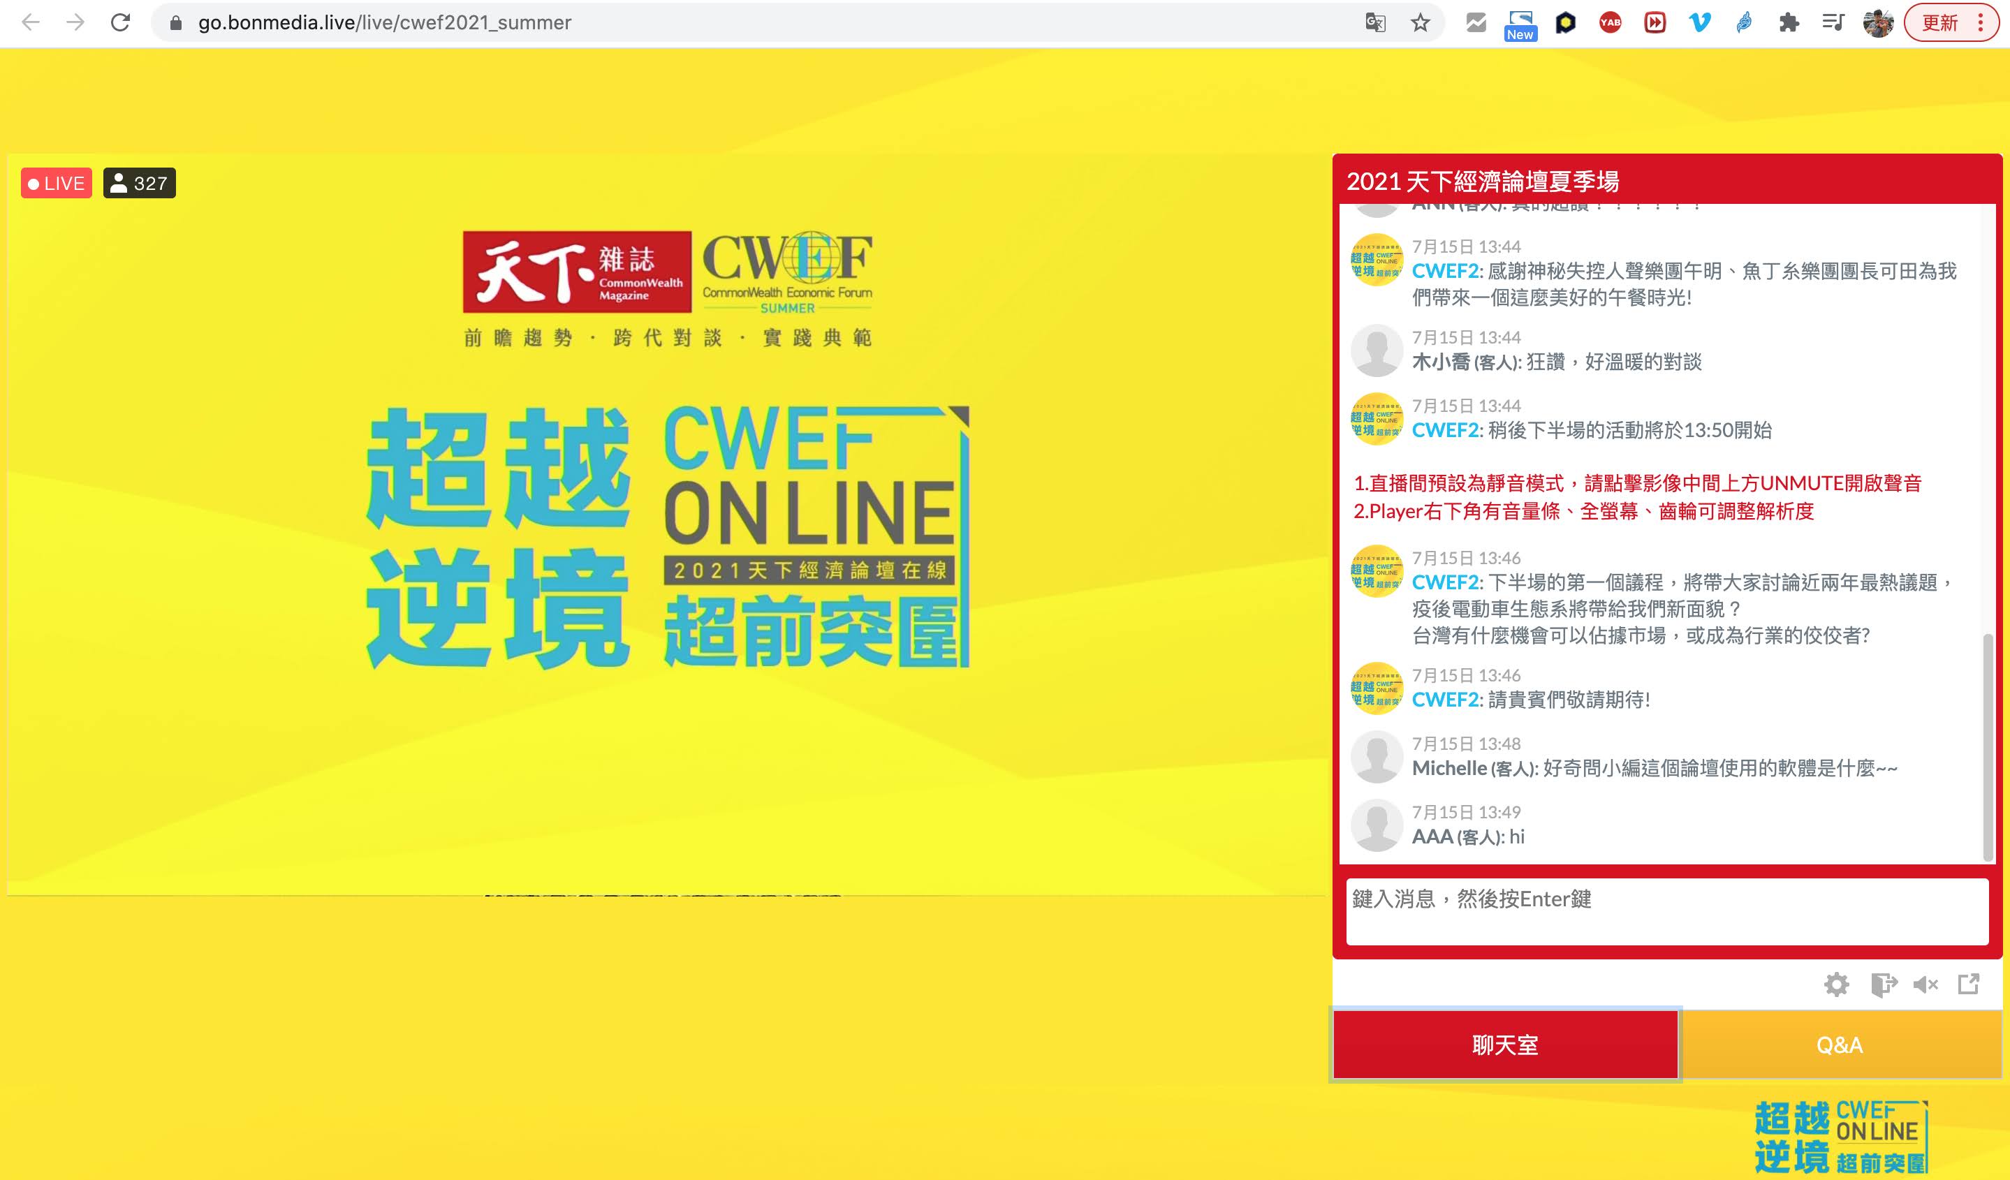Click timestamp 7月15日 13:48
This screenshot has height=1180, width=2010.
[1466, 744]
